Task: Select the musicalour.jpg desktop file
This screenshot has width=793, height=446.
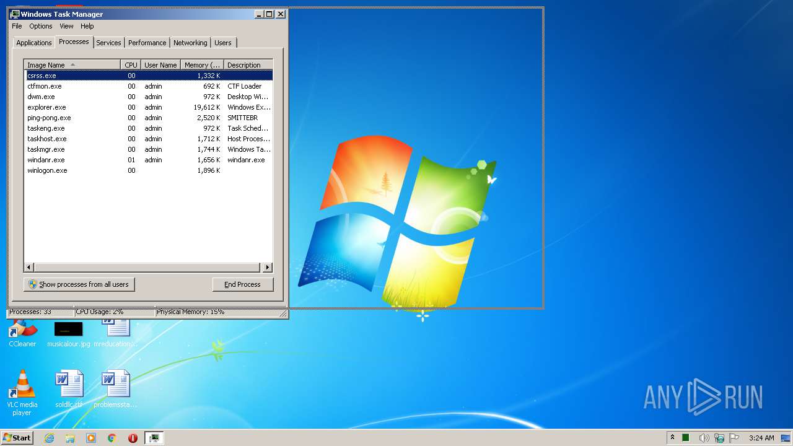Action: (x=68, y=333)
